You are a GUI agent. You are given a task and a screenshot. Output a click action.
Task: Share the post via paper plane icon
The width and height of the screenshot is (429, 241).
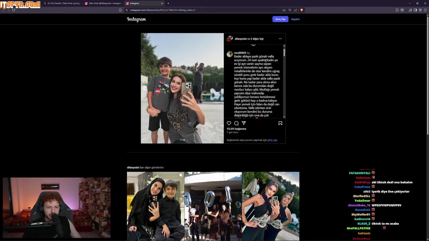pos(244,123)
